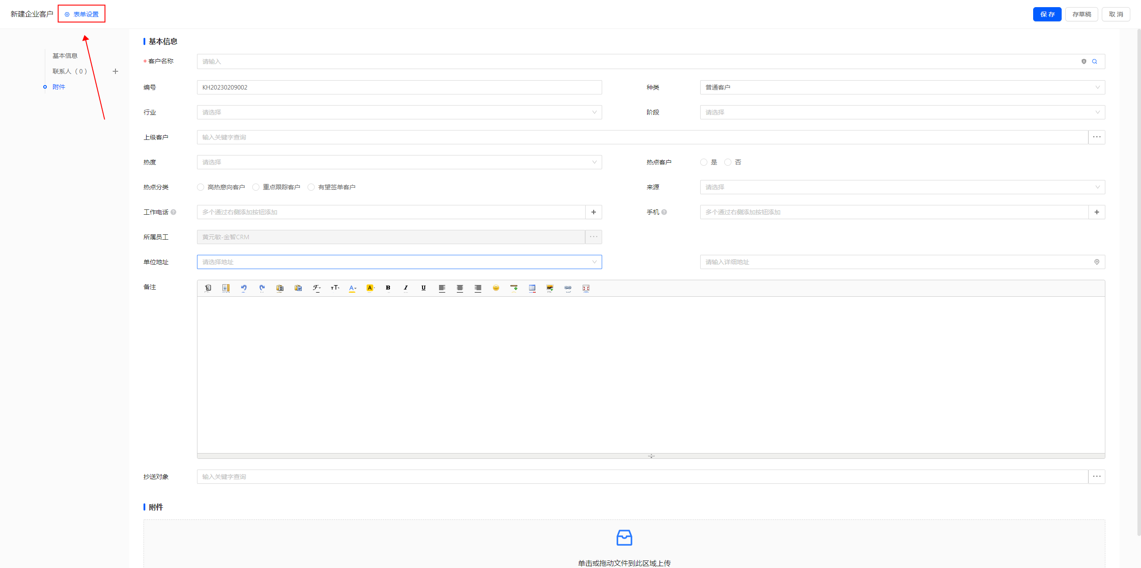The image size is (1141, 568).
Task: Click the page vertical scrollbar
Action: click(1139, 282)
